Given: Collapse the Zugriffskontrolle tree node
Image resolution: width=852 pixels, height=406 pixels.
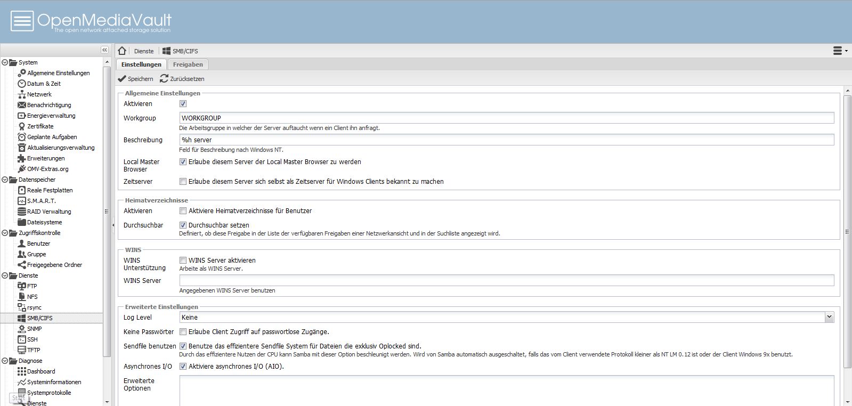Looking at the screenshot, I should point(5,233).
